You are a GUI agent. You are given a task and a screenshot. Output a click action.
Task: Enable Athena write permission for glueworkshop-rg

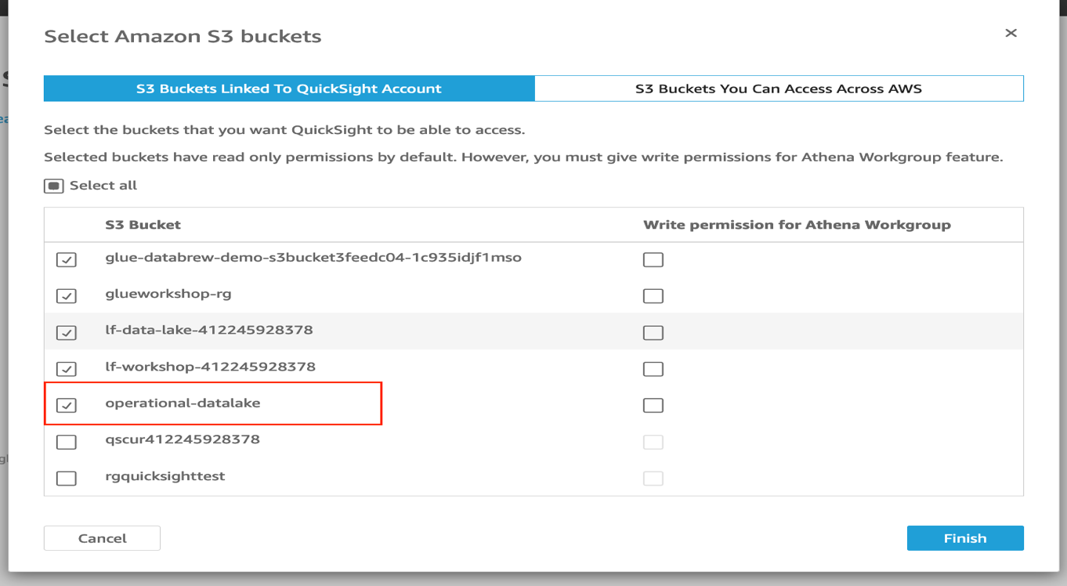[653, 296]
